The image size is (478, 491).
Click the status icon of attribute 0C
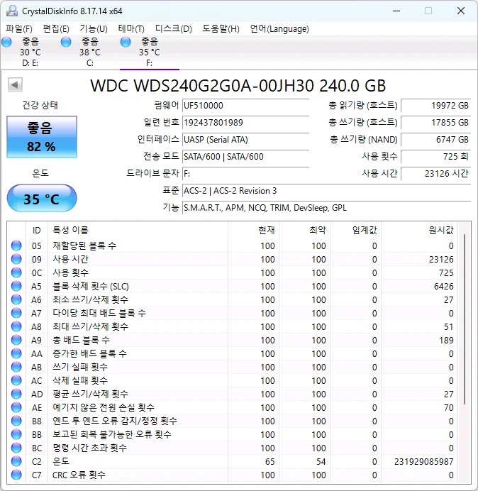point(16,272)
